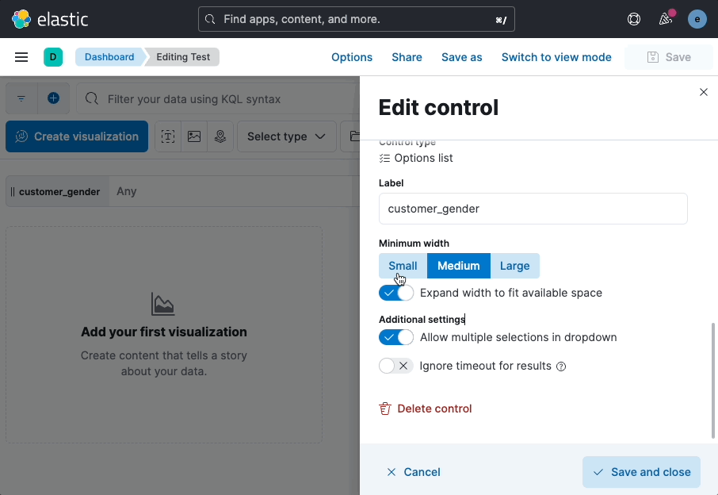Open the Options menu

352,57
